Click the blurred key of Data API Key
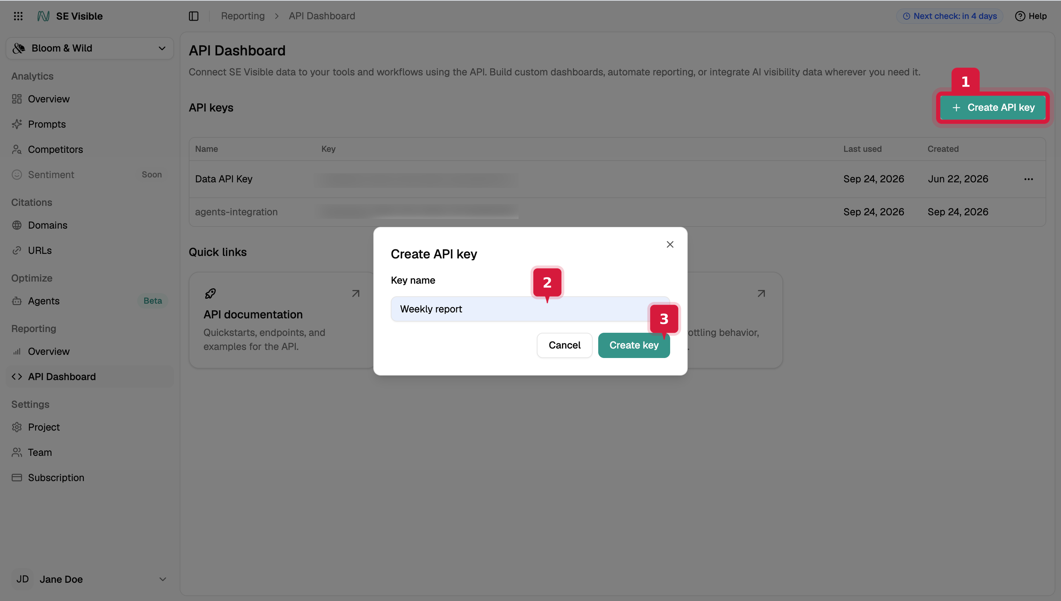Image resolution: width=1061 pixels, height=601 pixels. 417,179
